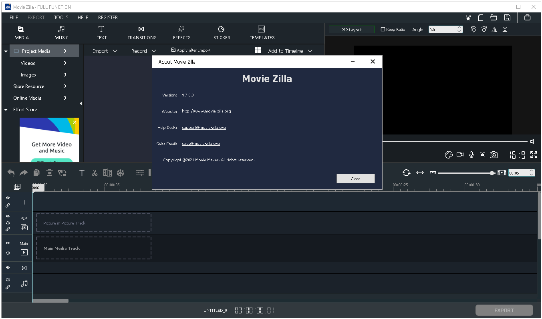Switch to the TEMPLATES tab
The height and width of the screenshot is (319, 542).
(262, 33)
